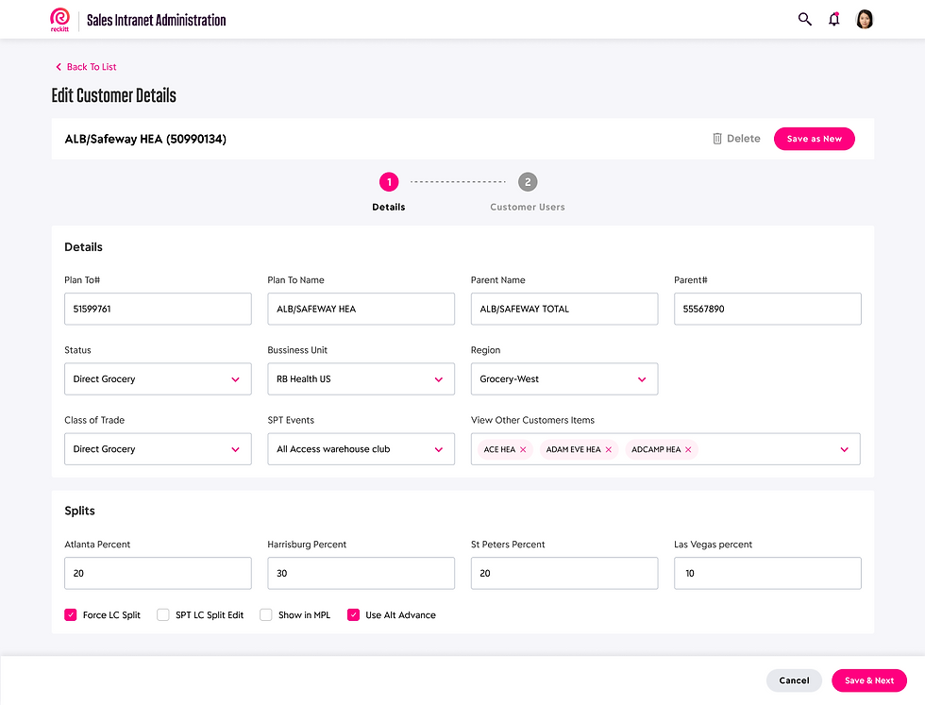Open the search magnifier icon

805,19
